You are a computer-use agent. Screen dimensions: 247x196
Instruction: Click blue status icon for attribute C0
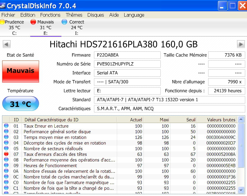click(x=6, y=182)
